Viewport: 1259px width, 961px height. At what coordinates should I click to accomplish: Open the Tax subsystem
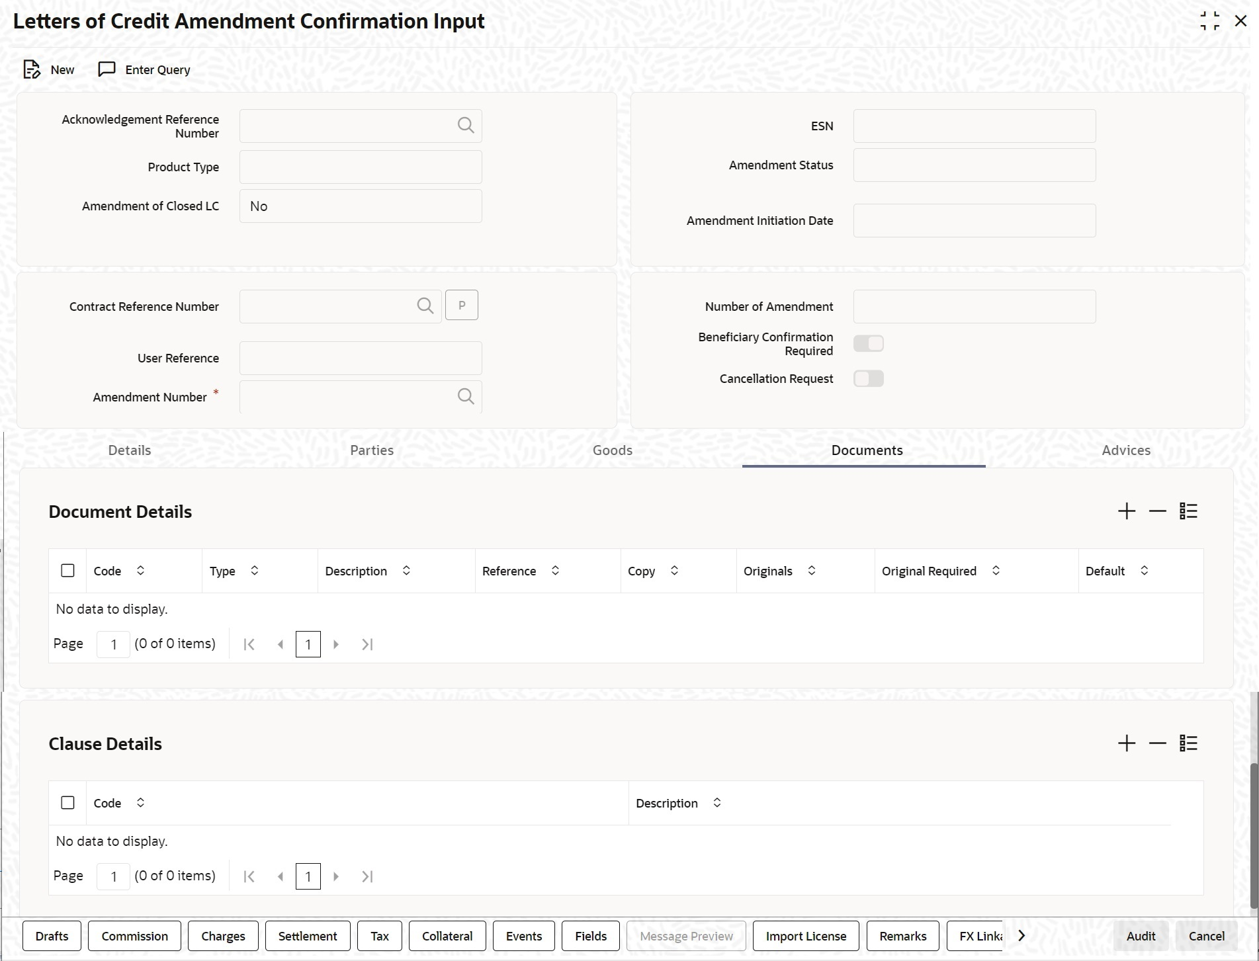380,936
